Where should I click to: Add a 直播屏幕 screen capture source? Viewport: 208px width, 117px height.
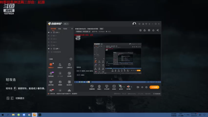(92, 87)
